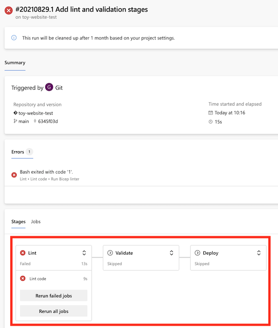Screen dimensions: 278x328
Task: Open the Stages tab
Action: [19, 221]
